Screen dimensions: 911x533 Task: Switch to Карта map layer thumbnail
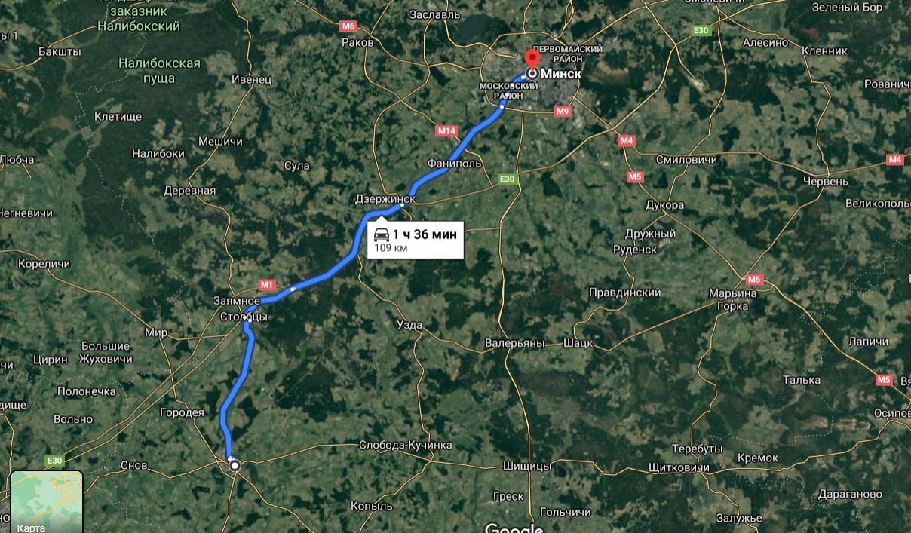[x=47, y=502]
